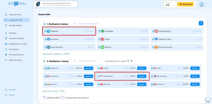Favorite Telegram with its star icon
Image resolution: width=212 pixels, height=104 pixels.
point(46,31)
